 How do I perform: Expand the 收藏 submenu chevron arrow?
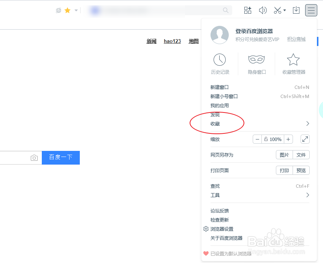[x=307, y=124]
